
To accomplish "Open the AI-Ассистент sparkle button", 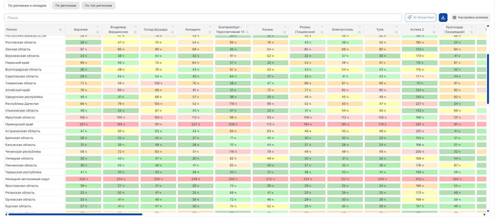I will (x=421, y=17).
